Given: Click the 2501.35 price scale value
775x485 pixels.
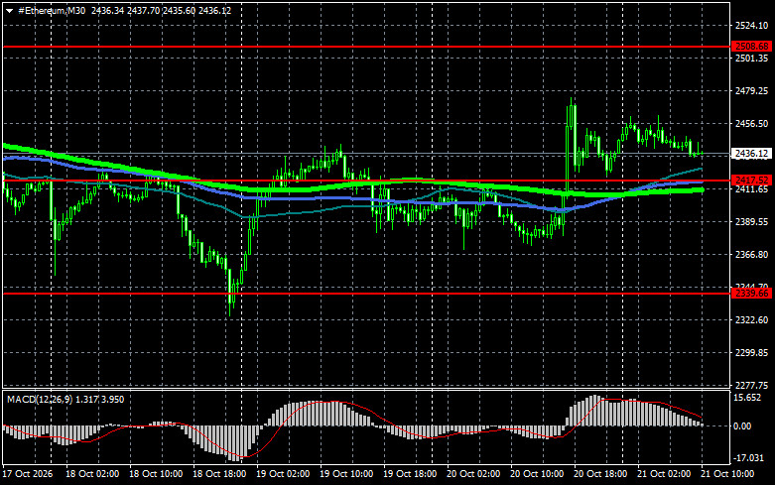Looking at the screenshot, I should 752,59.
